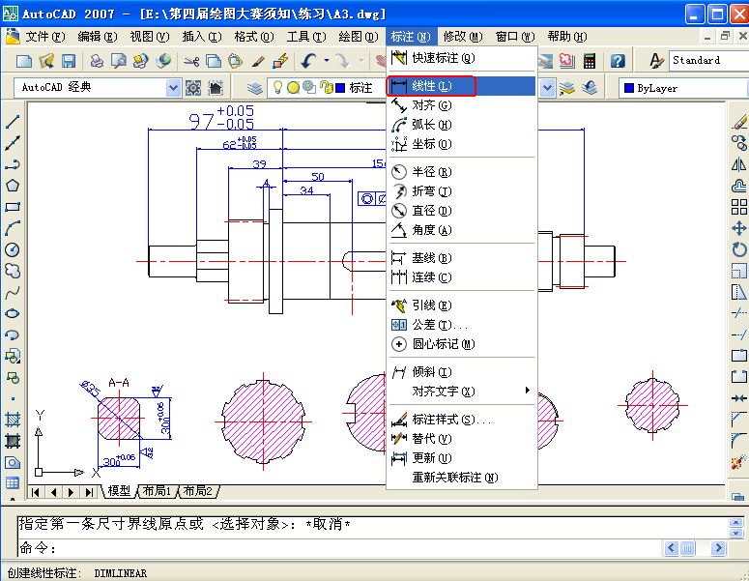Open the Help question mark icon

point(618,61)
